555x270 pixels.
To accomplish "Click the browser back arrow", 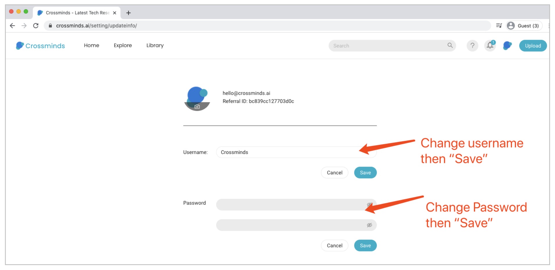I will [x=12, y=25].
